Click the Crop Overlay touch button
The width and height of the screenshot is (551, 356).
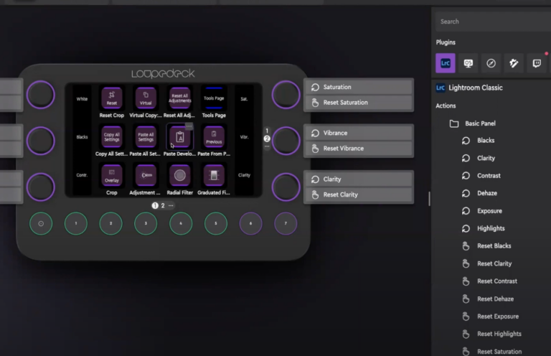point(112,175)
